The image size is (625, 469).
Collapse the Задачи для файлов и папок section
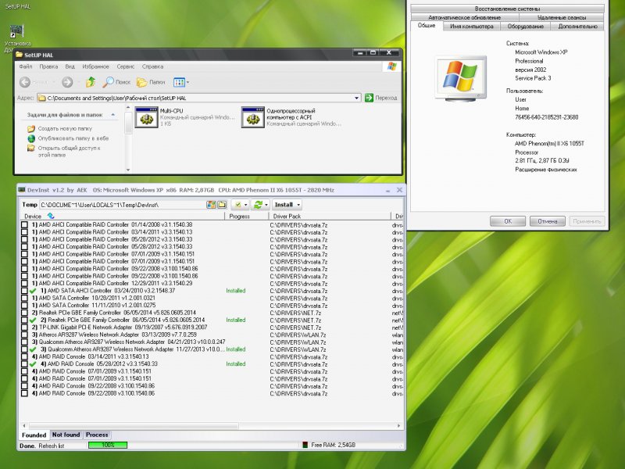point(113,115)
